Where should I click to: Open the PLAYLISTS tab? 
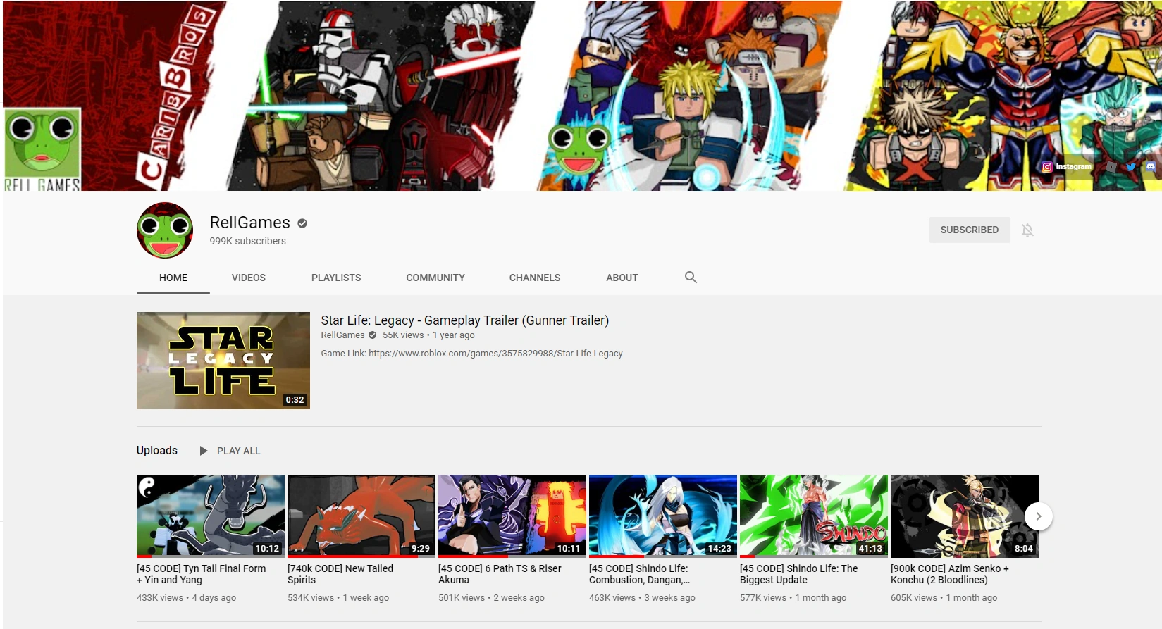tap(336, 278)
